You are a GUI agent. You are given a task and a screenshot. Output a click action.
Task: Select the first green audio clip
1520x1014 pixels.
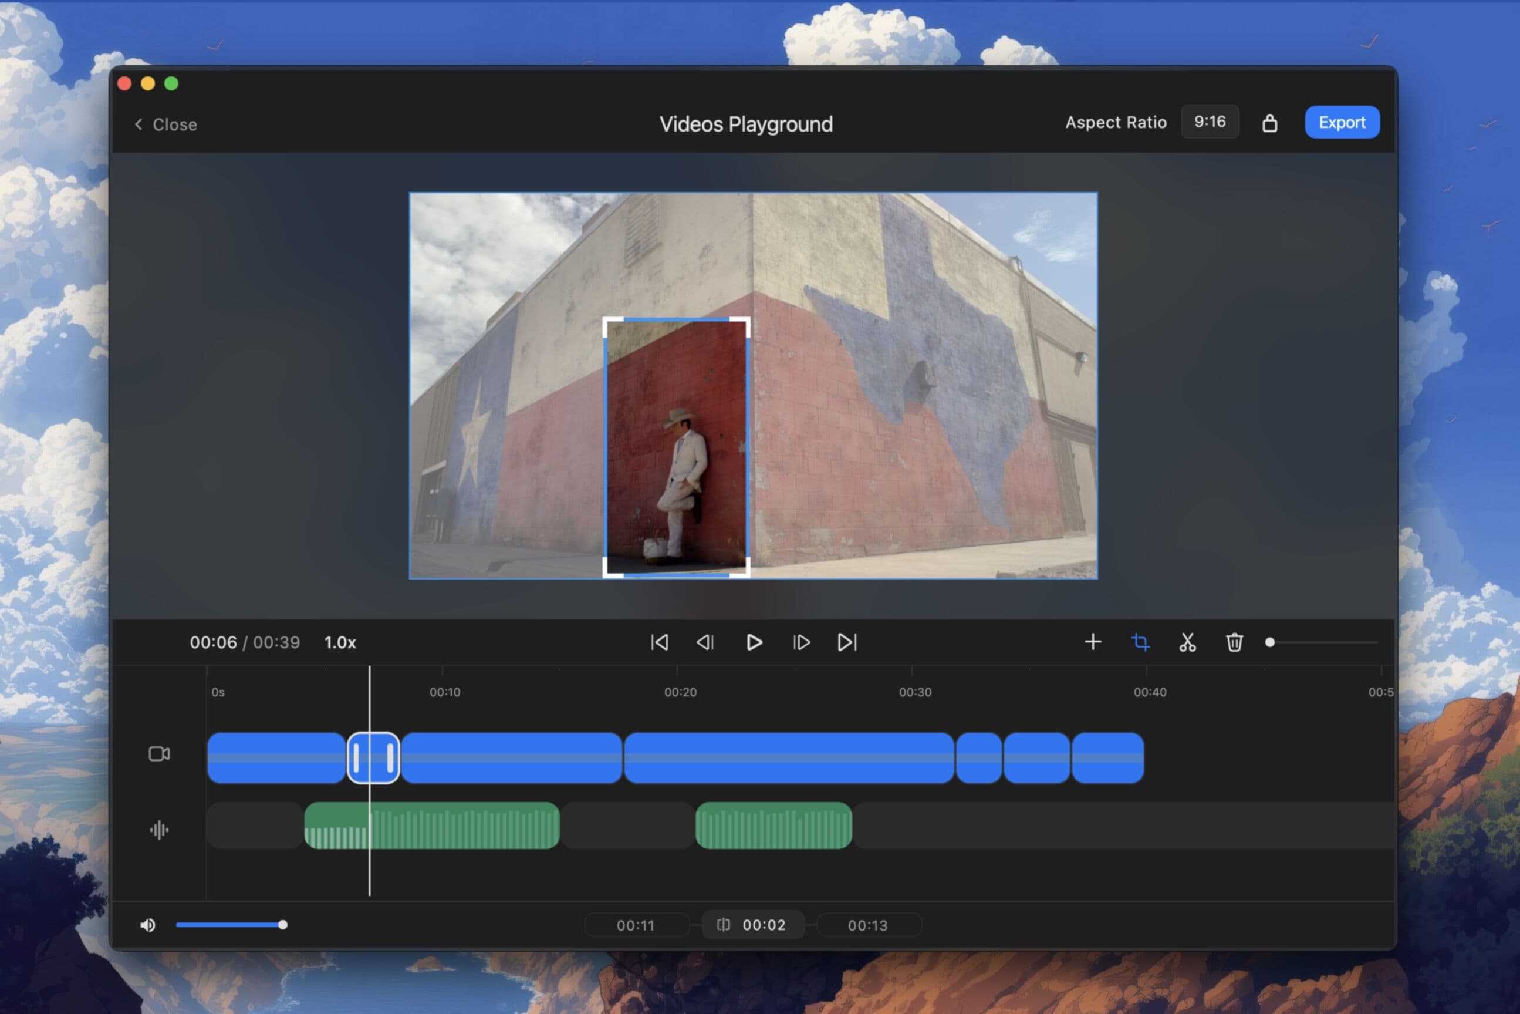pyautogui.click(x=432, y=826)
